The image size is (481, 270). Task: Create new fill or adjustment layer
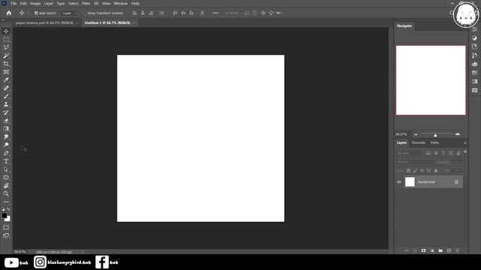point(432,250)
